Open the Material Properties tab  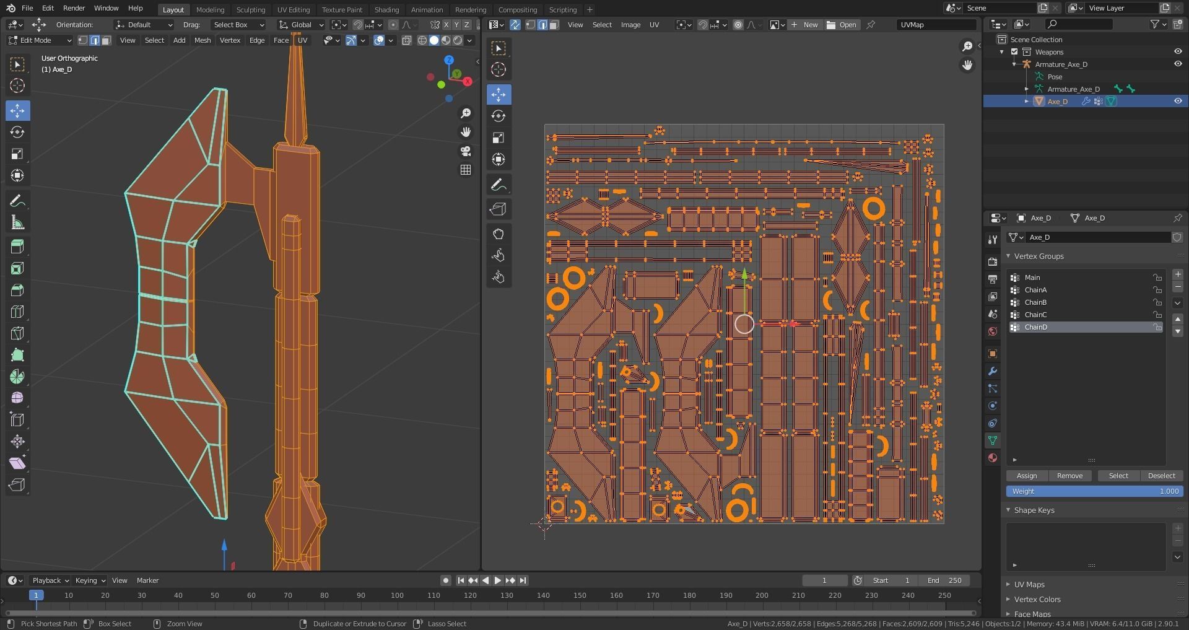[x=993, y=458]
